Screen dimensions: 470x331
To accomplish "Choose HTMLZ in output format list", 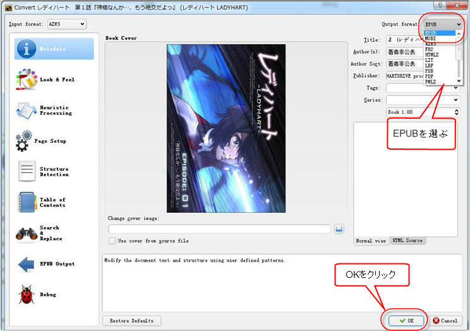I will pos(440,54).
